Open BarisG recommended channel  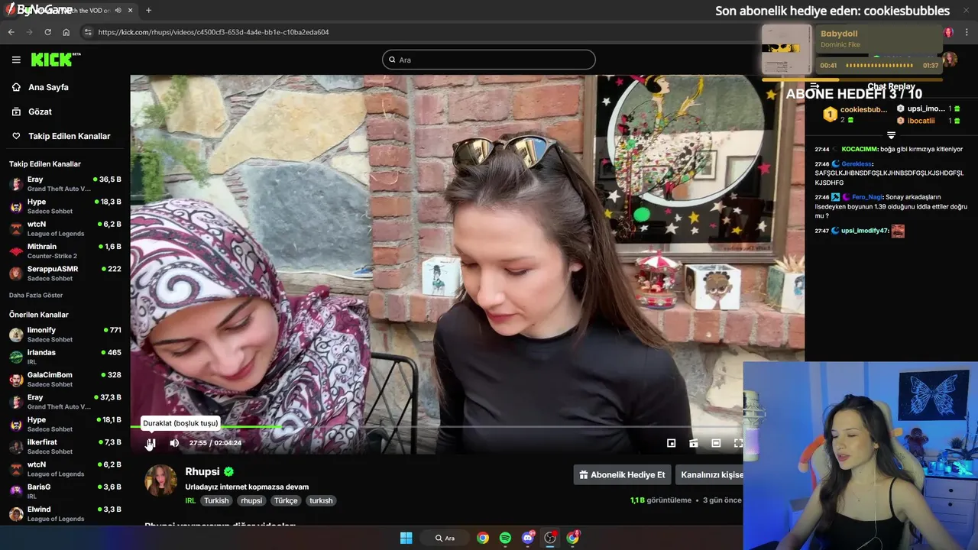pos(65,491)
